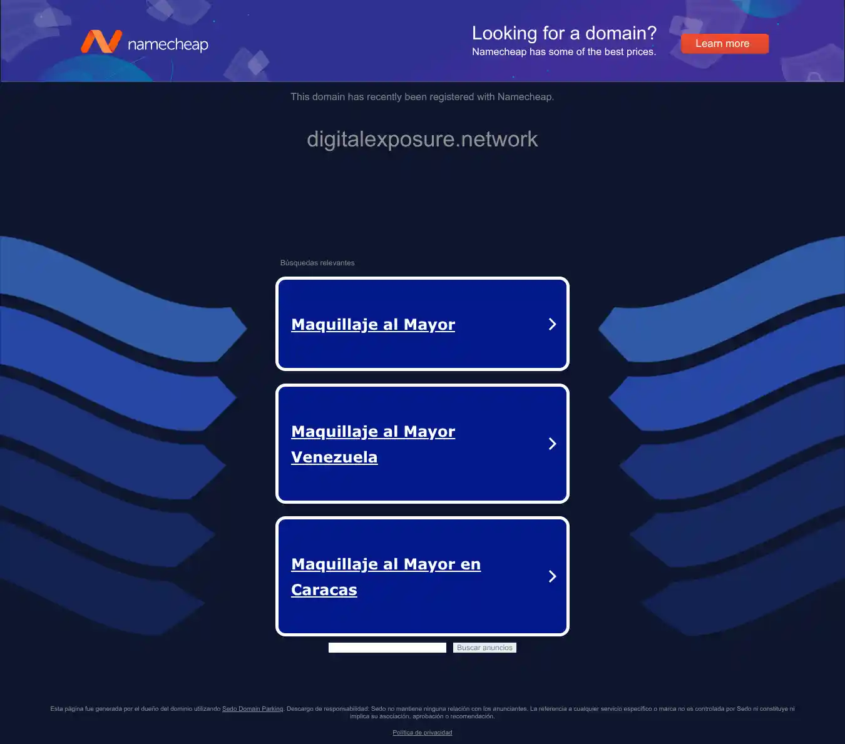Click the Learn more button

[x=724, y=44]
